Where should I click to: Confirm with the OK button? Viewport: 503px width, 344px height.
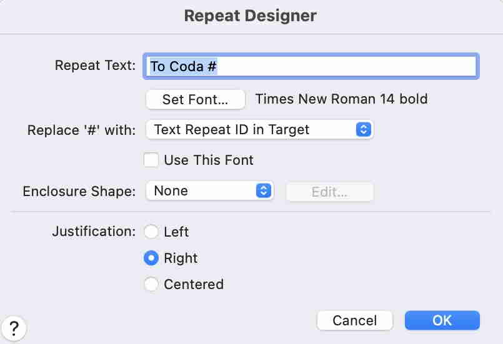pyautogui.click(x=442, y=320)
